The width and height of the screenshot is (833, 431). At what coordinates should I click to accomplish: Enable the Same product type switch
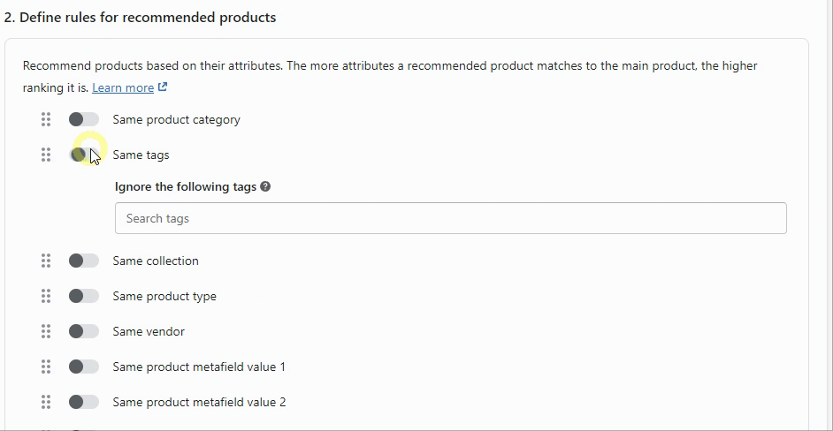tap(84, 296)
